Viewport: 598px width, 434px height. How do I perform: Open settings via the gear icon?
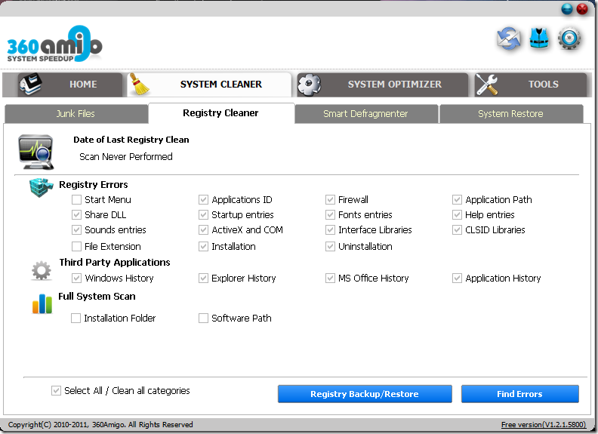569,38
